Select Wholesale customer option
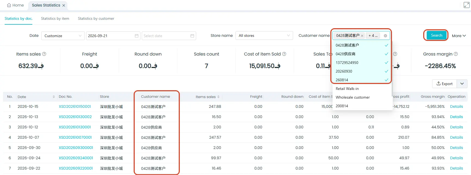Screen dimensions: 471x175 pyautogui.click(x=362, y=97)
